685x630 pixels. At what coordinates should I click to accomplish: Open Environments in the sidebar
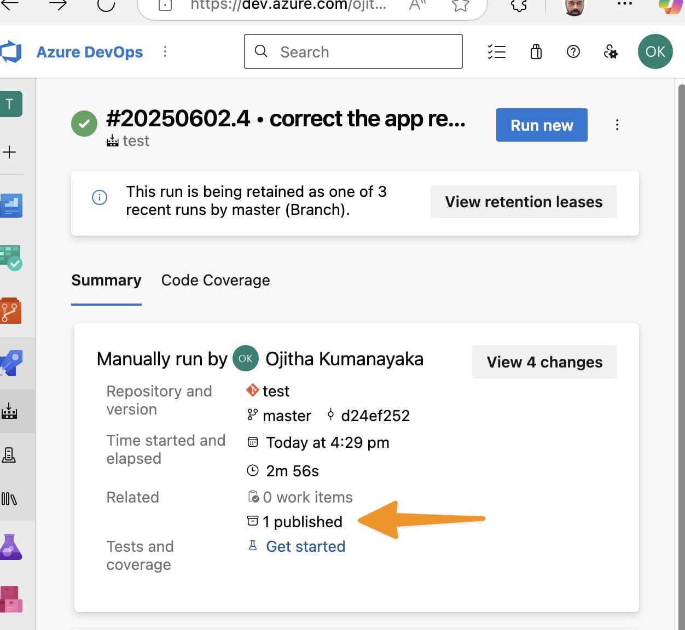tap(9, 455)
